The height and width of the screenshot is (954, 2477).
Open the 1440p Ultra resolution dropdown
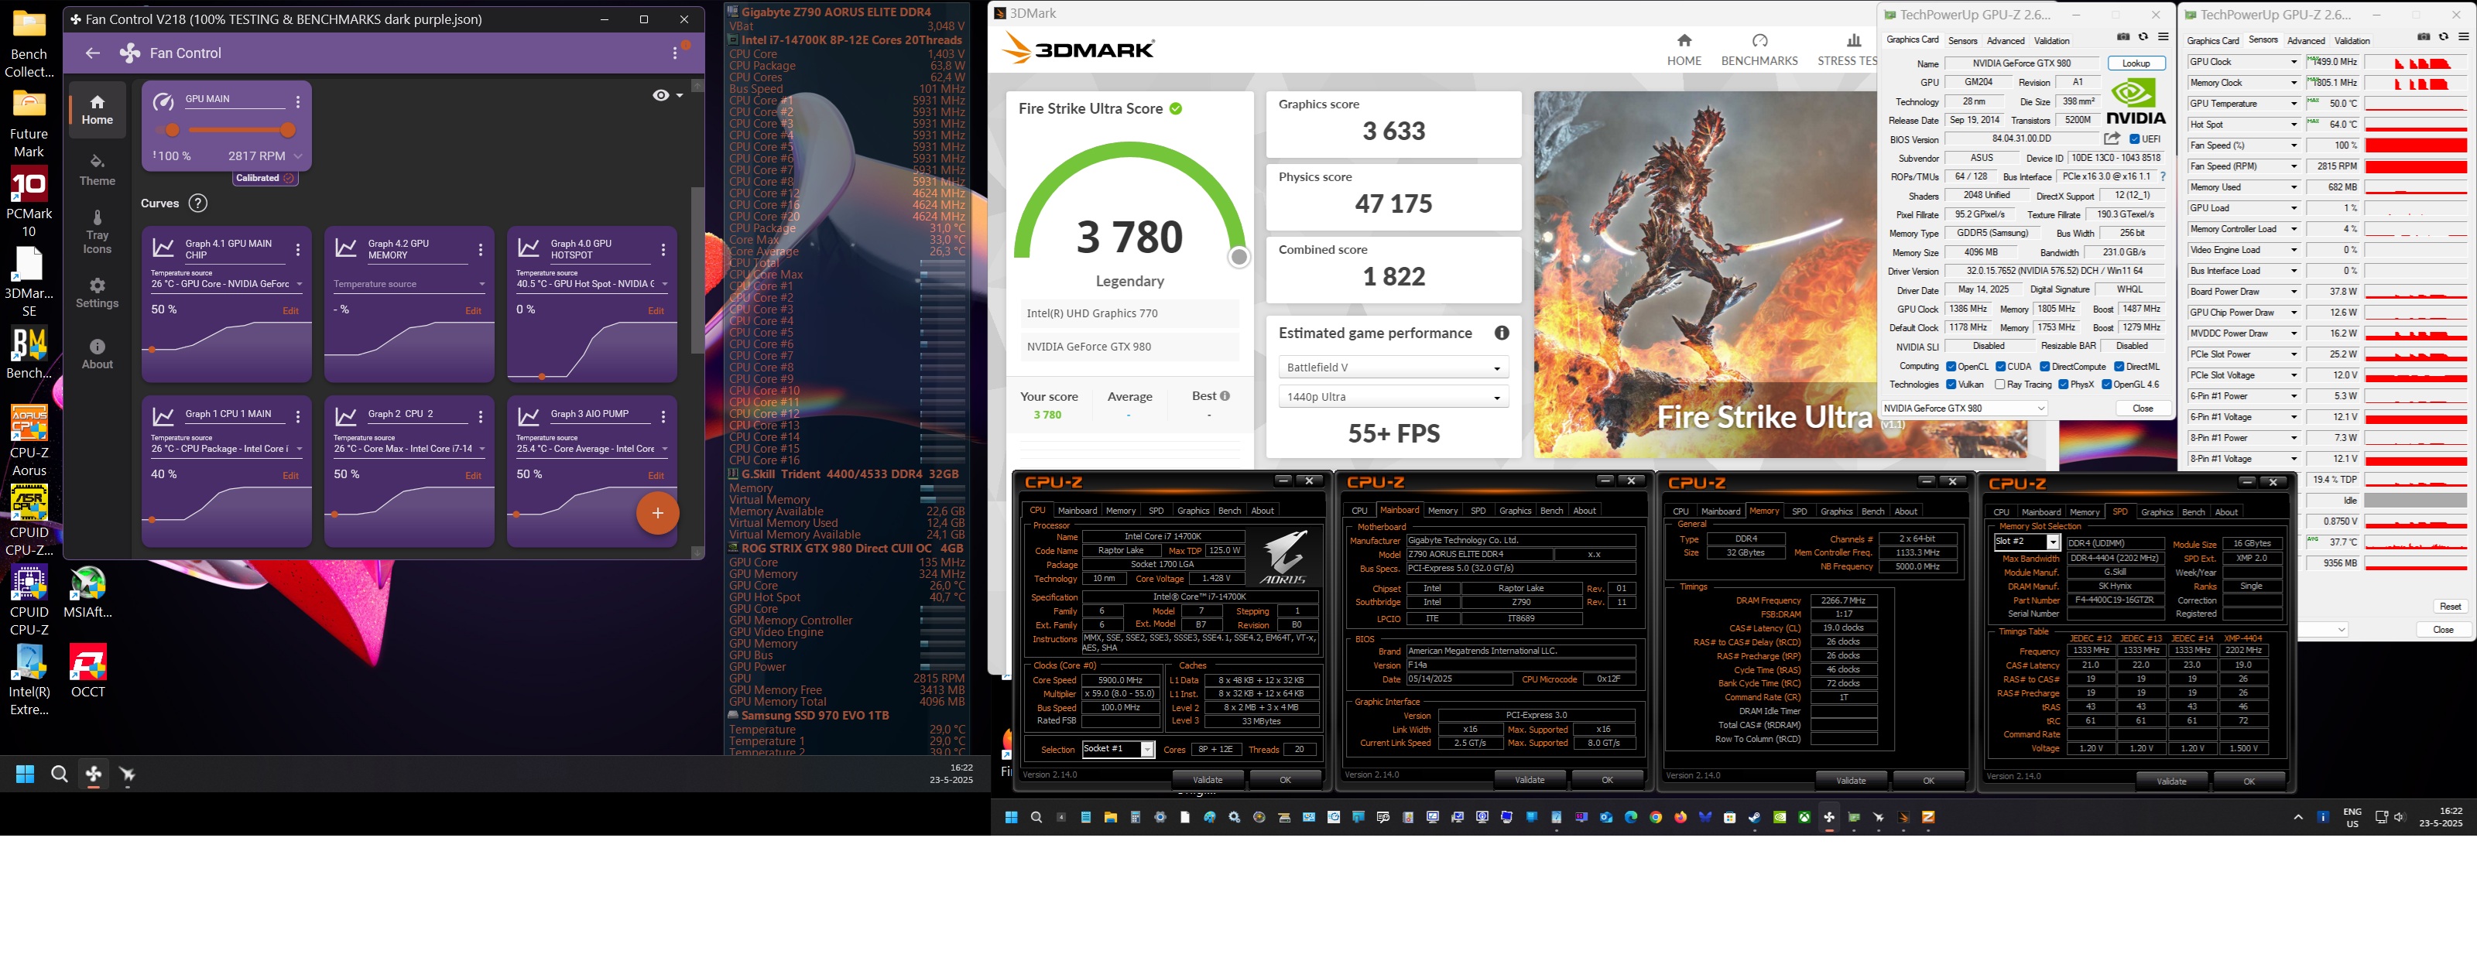pos(1393,397)
